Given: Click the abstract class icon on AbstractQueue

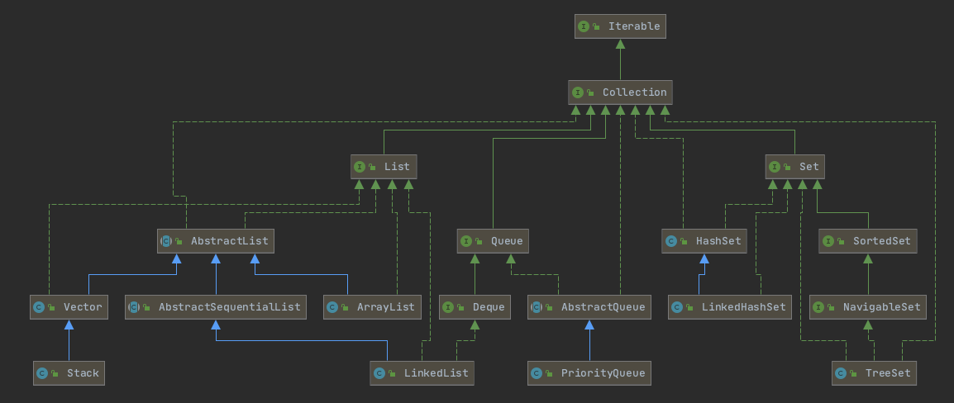Looking at the screenshot, I should click(x=537, y=307).
